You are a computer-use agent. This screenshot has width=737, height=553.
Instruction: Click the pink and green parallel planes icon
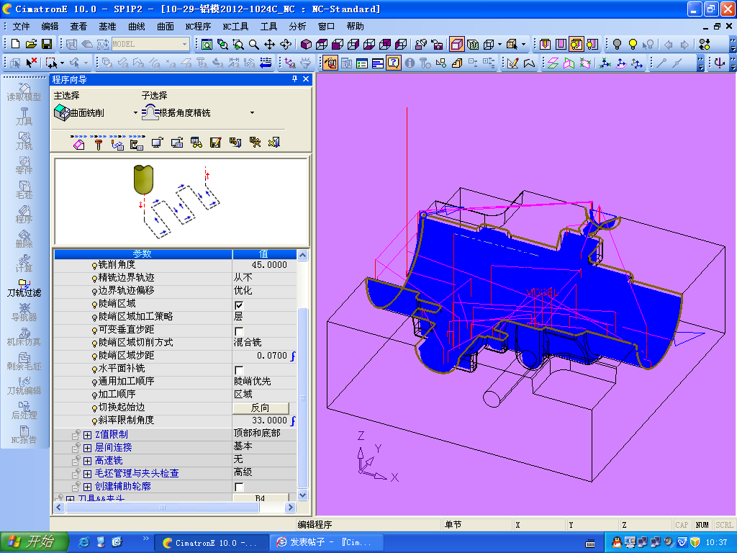tap(553, 63)
